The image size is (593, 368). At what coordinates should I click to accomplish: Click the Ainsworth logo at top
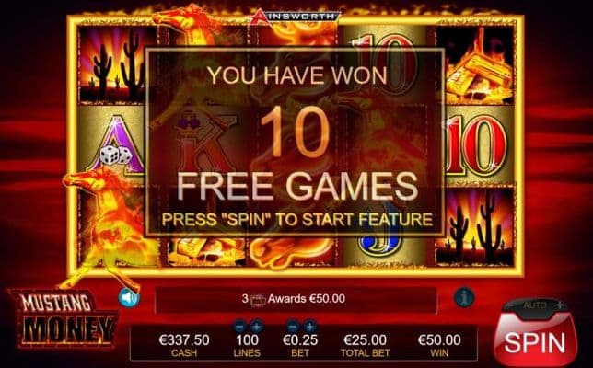coord(296,16)
